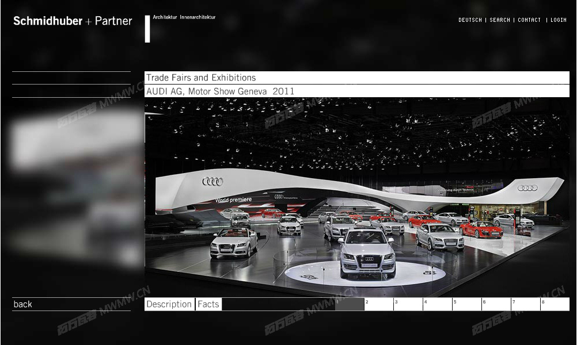577x345 pixels.
Task: Open the Description tab
Action: click(169, 304)
